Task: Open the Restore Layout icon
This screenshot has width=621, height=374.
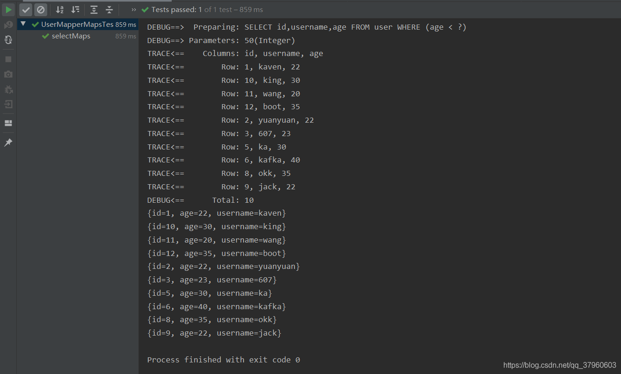Action: [x=8, y=123]
